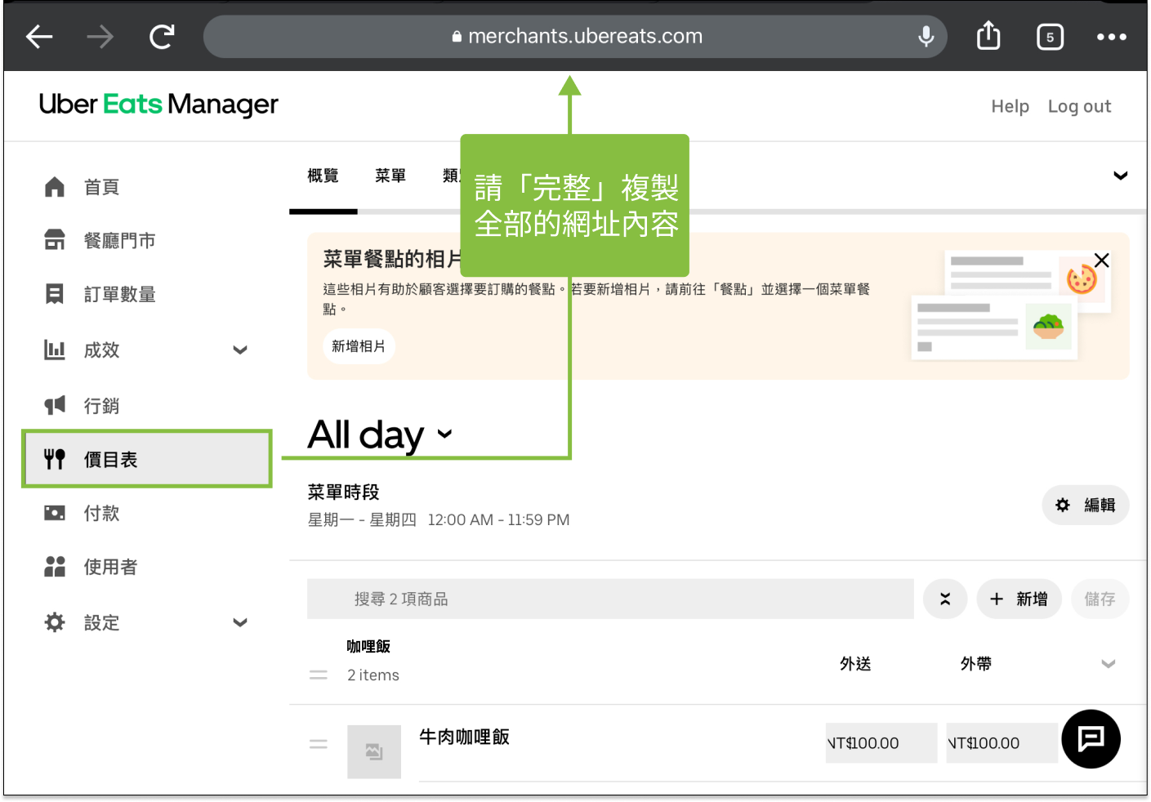Screen dimensions: 1151x802
Task: Expand the 外帶 column chevron
Action: (1108, 664)
